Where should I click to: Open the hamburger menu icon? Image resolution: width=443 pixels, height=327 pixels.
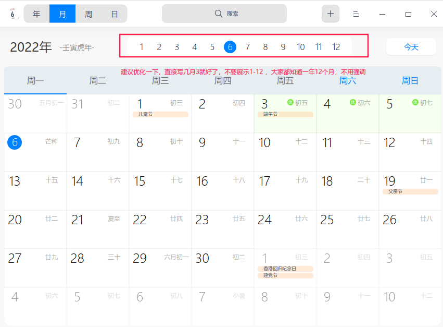click(356, 14)
